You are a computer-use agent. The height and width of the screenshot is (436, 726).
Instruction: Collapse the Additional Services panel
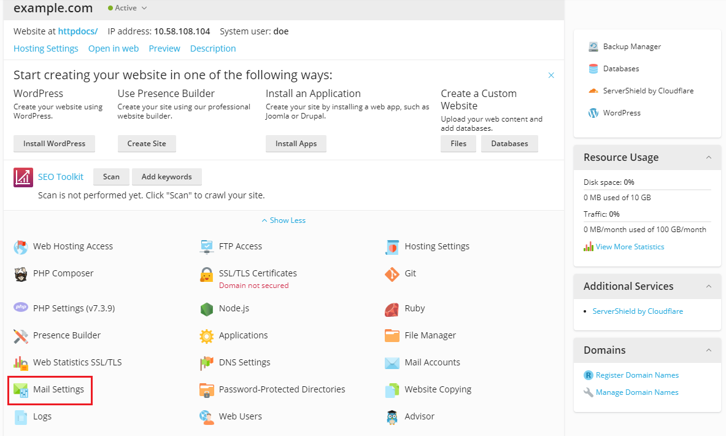[708, 286]
